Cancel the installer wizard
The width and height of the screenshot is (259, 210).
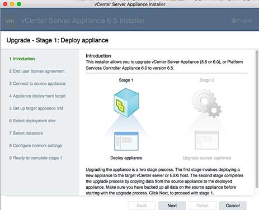pyautogui.click(x=233, y=206)
